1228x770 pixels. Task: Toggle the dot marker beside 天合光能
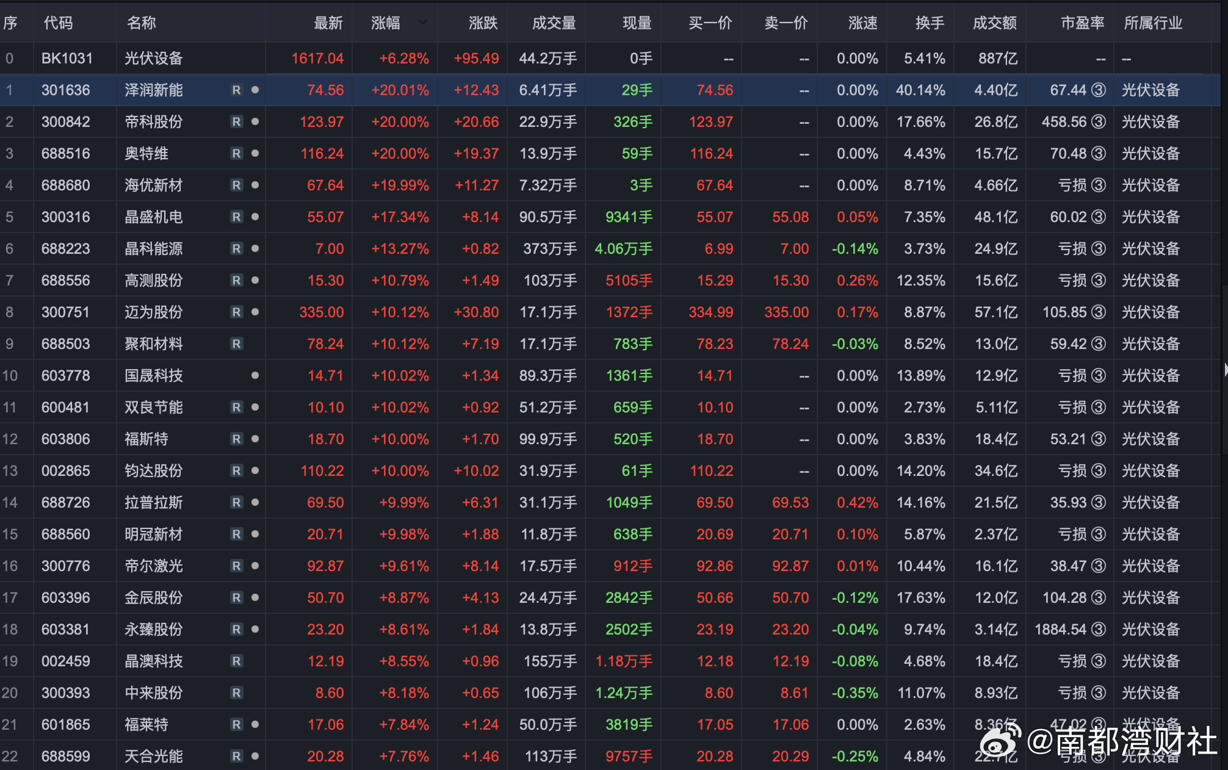(255, 757)
